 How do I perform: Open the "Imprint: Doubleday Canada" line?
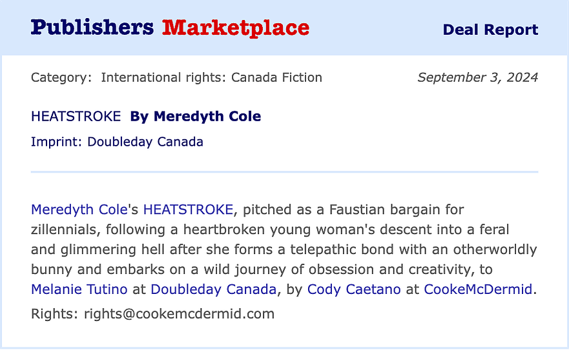117,142
